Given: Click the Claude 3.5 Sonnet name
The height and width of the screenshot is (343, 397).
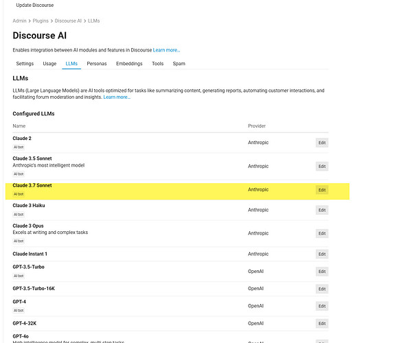Looking at the screenshot, I should [x=32, y=158].
